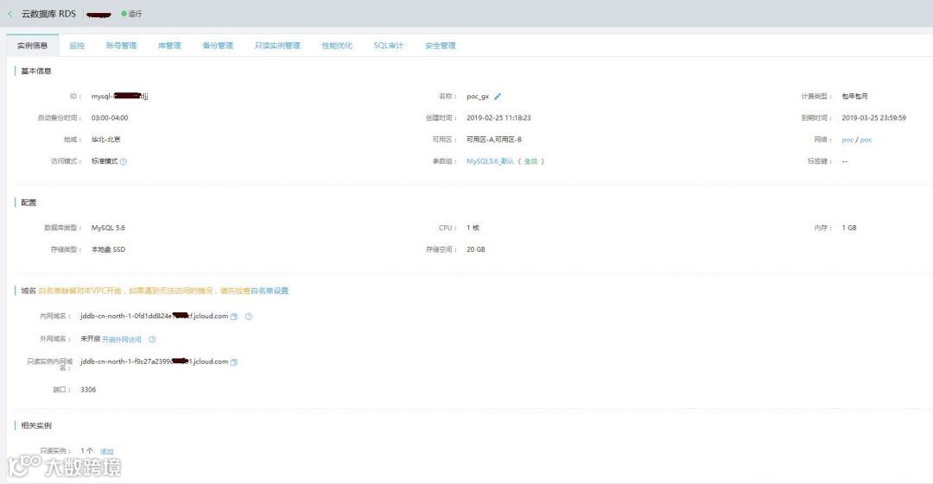933x484 pixels.
Task: Edit the instance name poc_gx with the pencil icon
Action: [498, 97]
